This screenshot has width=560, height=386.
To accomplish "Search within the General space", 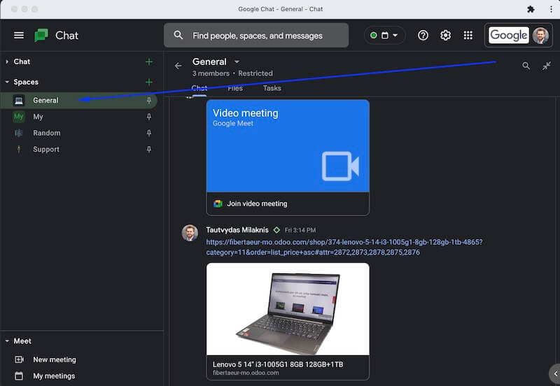I will pyautogui.click(x=526, y=66).
